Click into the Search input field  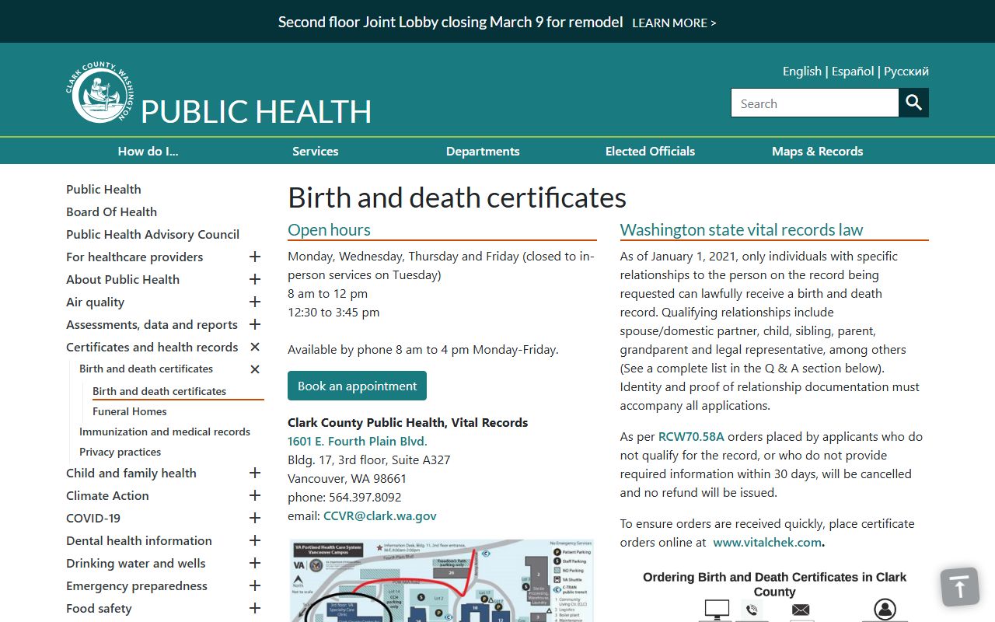coord(815,103)
